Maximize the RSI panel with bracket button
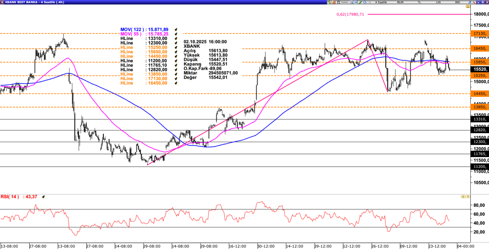The image size is (489, 249). point(463,196)
